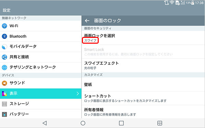This screenshot has width=205, height=128.
Task: Tap the 表示 display icon
Action: point(4,94)
